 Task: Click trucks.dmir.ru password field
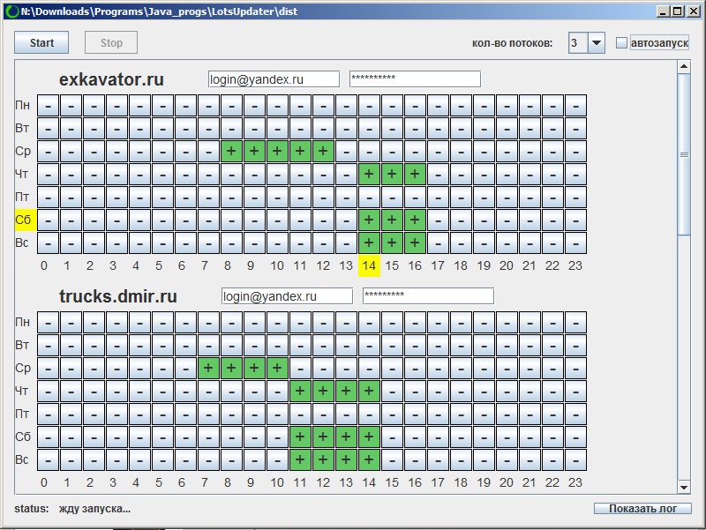[428, 296]
